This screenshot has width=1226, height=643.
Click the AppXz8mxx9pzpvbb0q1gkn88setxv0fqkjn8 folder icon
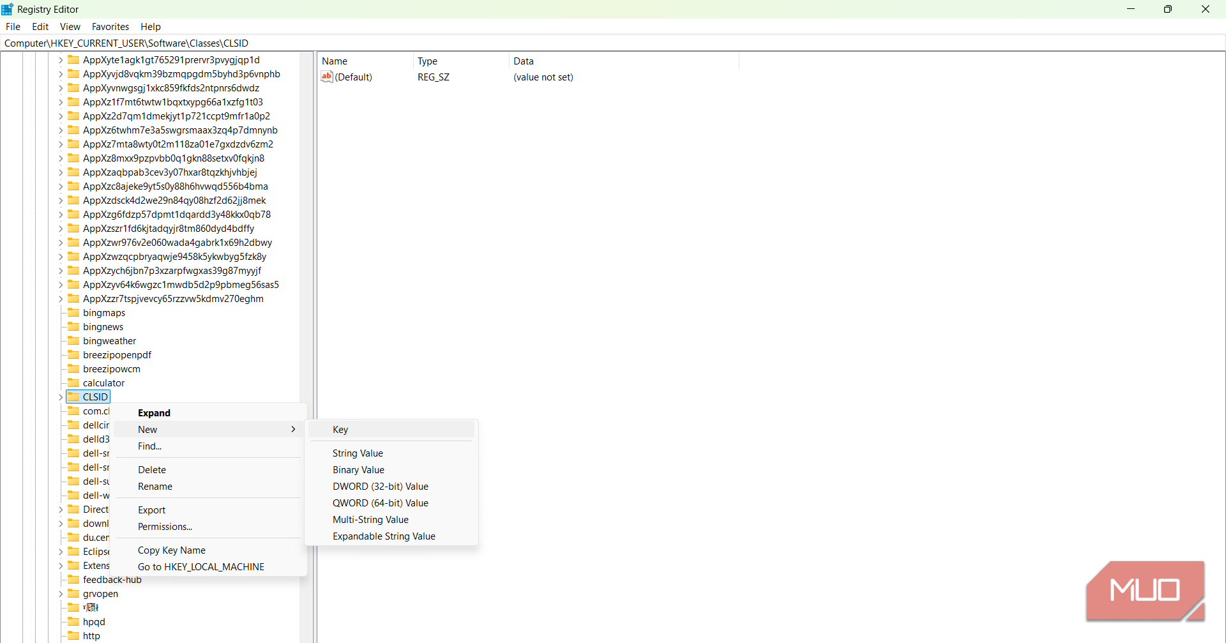point(73,158)
